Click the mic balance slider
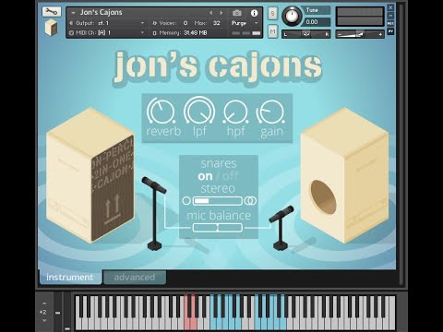443x332 pixels. (x=218, y=228)
